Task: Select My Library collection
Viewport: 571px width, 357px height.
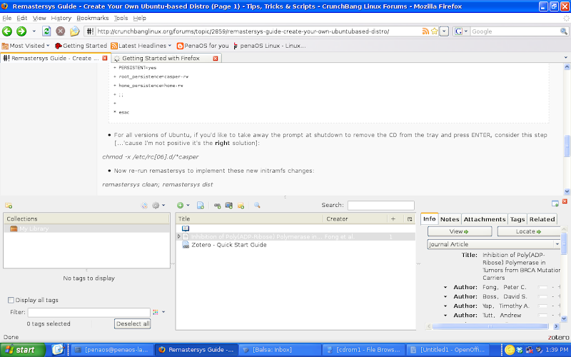Action: [86, 228]
